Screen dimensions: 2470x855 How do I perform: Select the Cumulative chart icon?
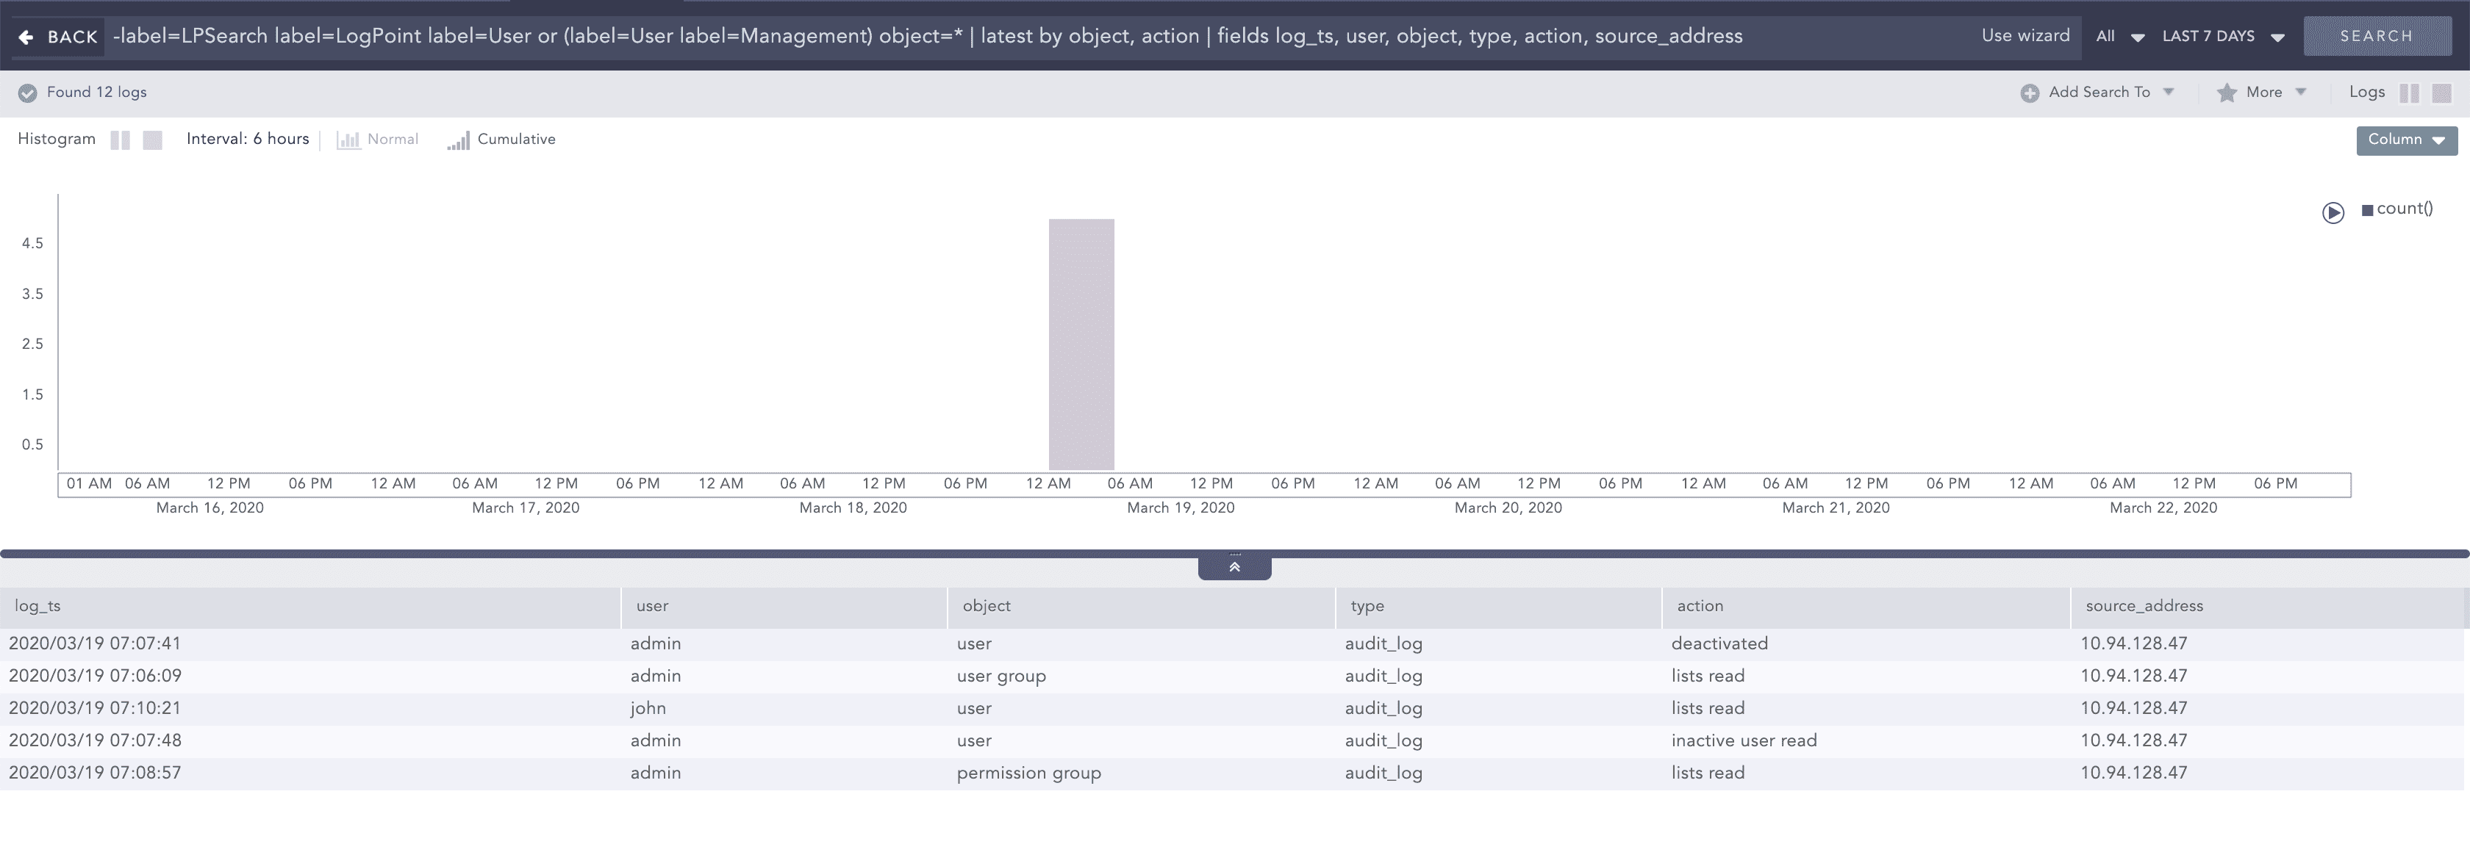coord(458,140)
